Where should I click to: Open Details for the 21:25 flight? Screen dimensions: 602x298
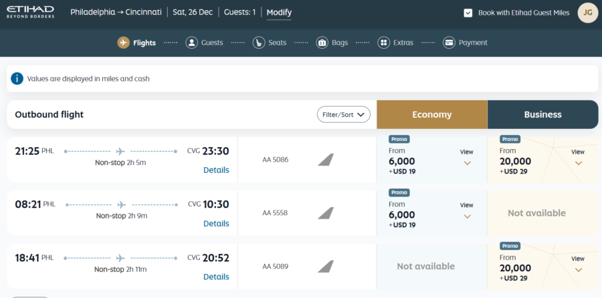(216, 170)
